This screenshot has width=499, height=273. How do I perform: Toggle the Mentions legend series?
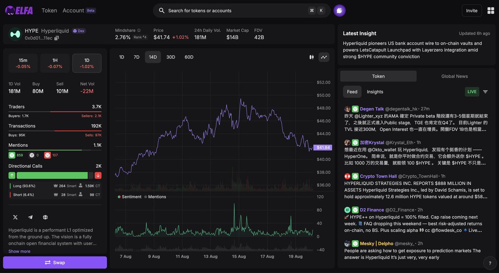(x=155, y=197)
